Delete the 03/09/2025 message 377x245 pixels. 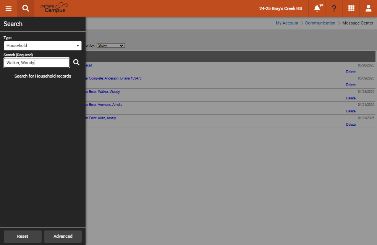(x=351, y=85)
